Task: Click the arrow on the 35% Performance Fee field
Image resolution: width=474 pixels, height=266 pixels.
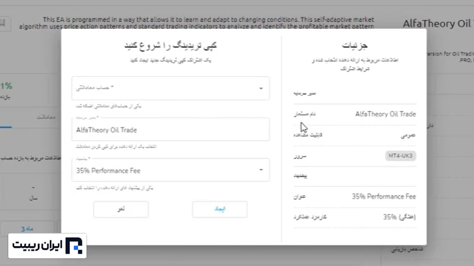Action: click(261, 170)
